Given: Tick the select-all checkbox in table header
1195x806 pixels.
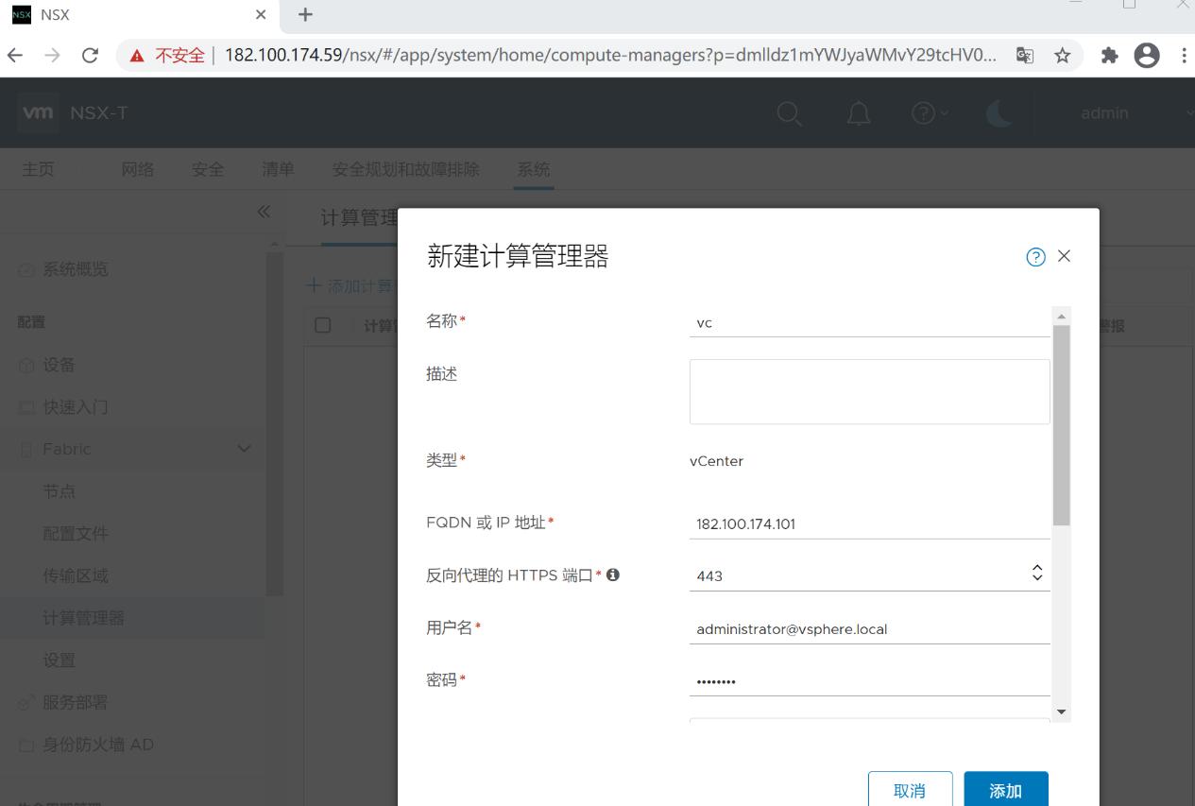Looking at the screenshot, I should click(323, 325).
